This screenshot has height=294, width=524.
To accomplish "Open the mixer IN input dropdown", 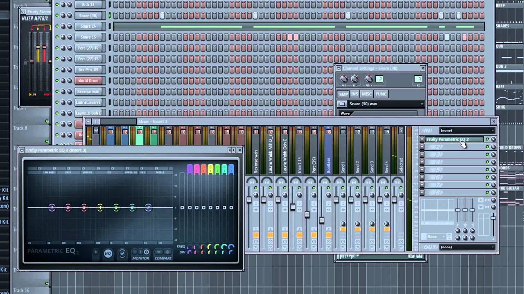I will (x=467, y=131).
